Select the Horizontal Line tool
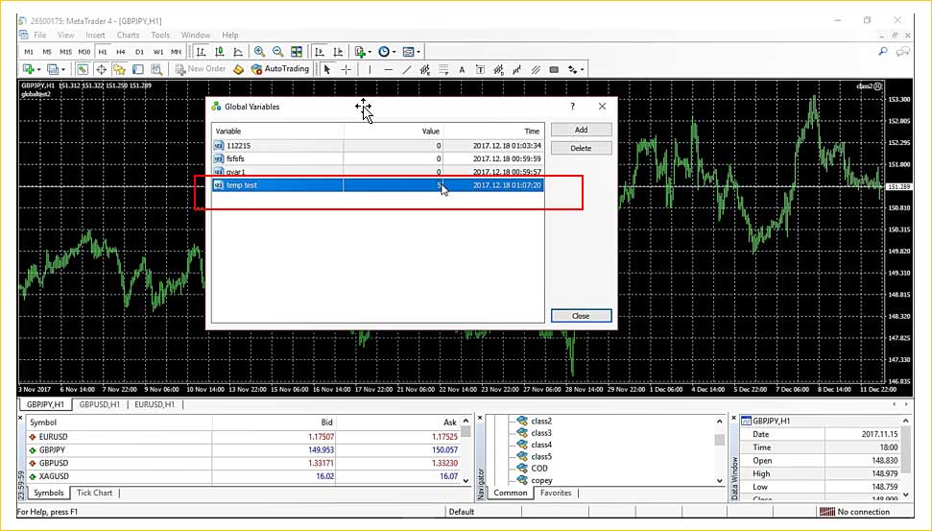The image size is (932, 531). pos(388,69)
